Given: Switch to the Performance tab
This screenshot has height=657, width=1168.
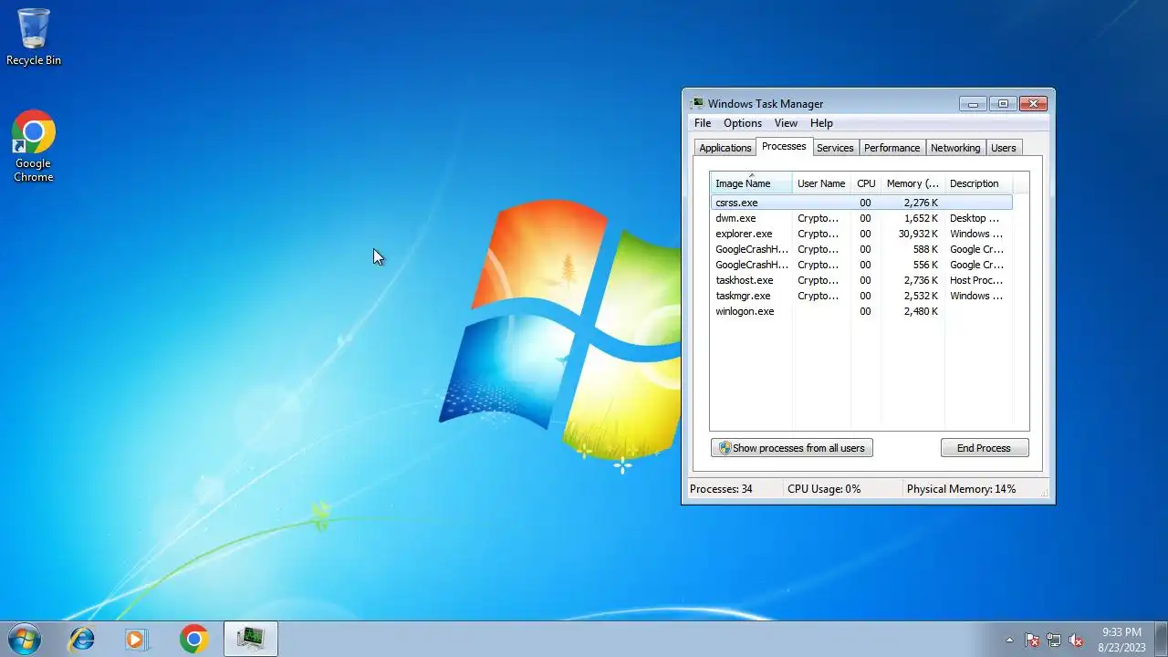Looking at the screenshot, I should [x=892, y=148].
